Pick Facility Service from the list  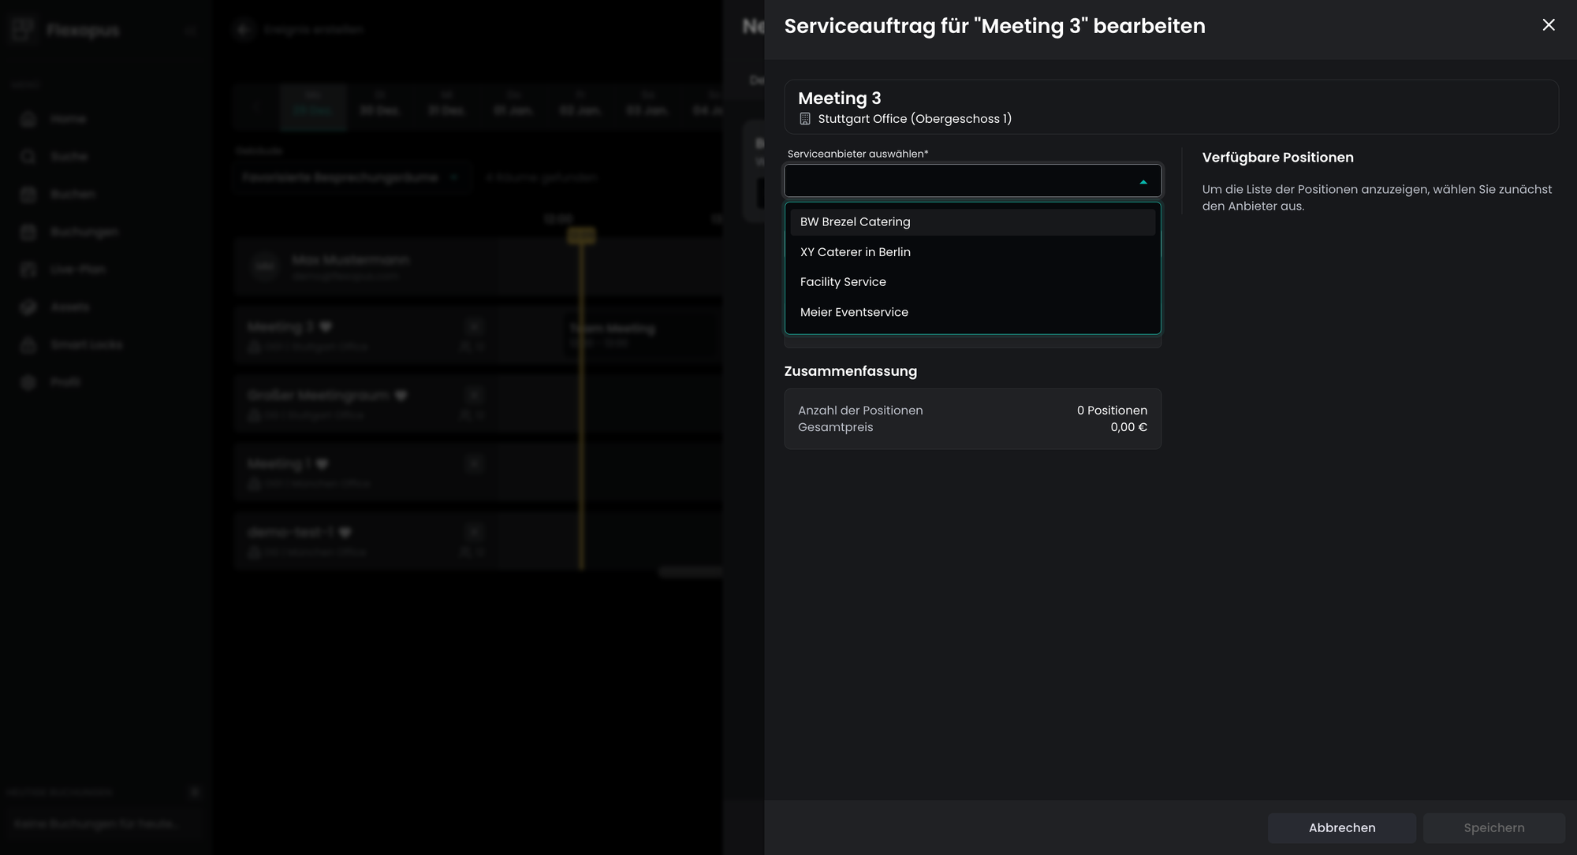point(843,282)
